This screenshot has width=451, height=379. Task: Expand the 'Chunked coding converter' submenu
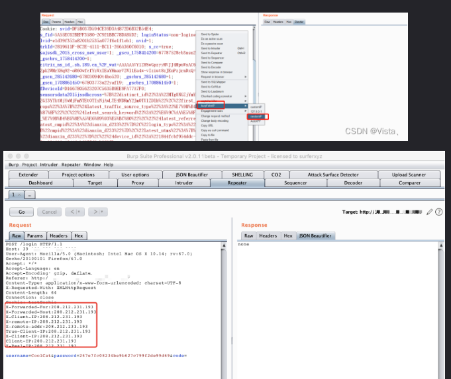222,97
